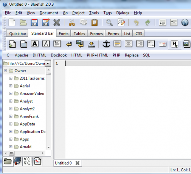Click the anchor hyperlink icon

[x=106, y=44]
